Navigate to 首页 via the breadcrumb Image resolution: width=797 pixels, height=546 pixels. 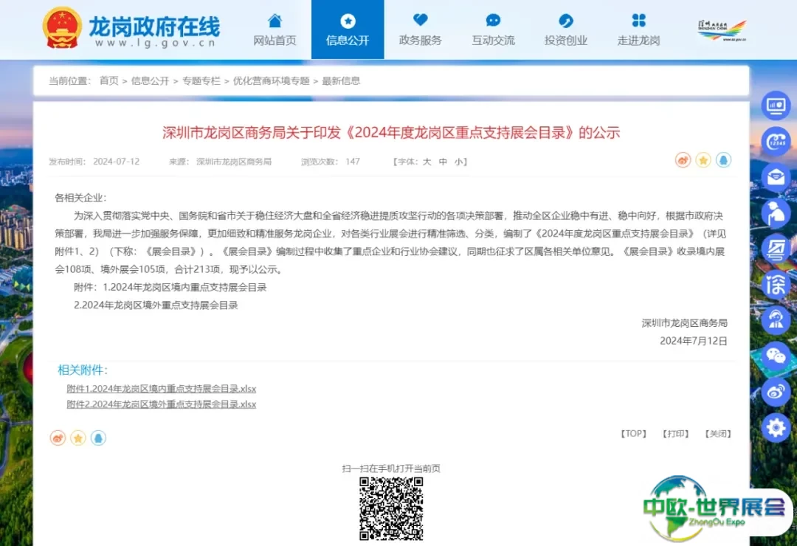108,80
